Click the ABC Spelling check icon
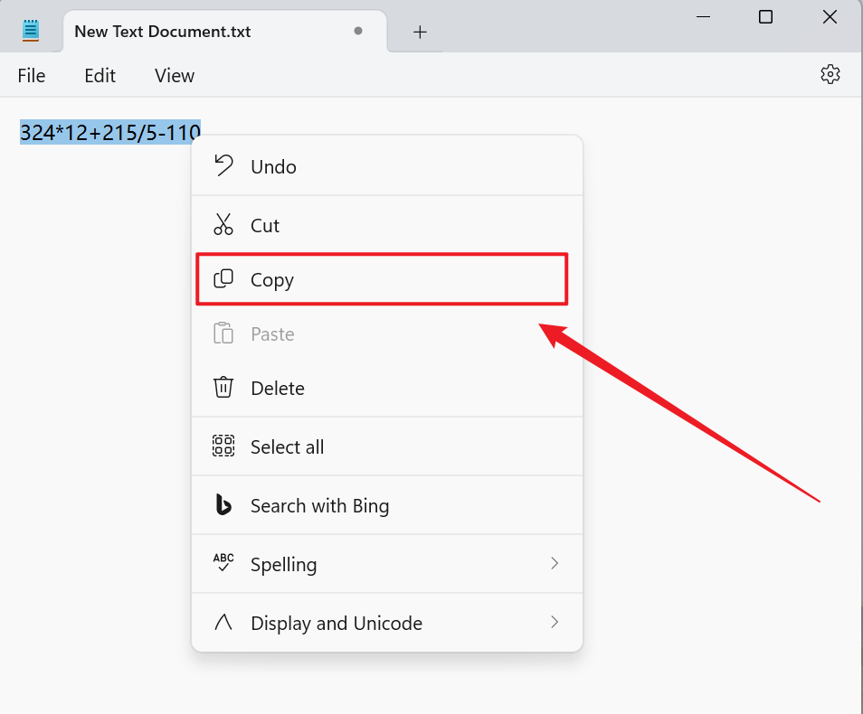This screenshot has height=714, width=863. (x=223, y=564)
